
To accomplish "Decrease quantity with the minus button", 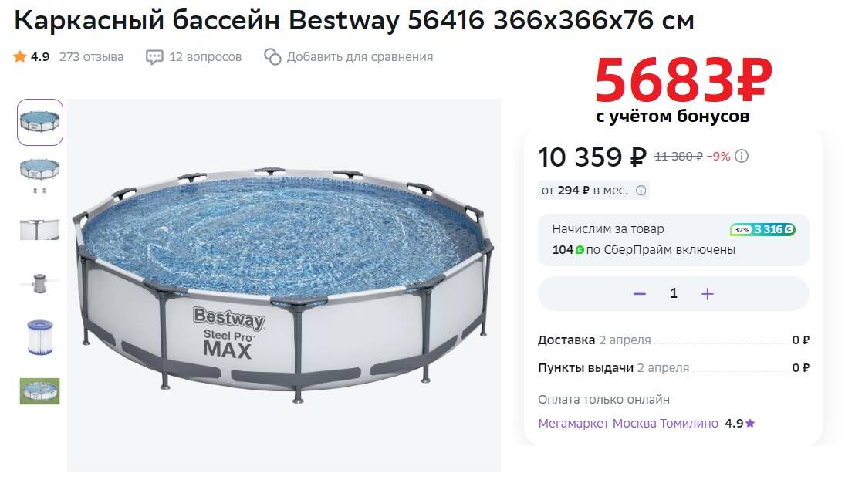I will pos(639,293).
